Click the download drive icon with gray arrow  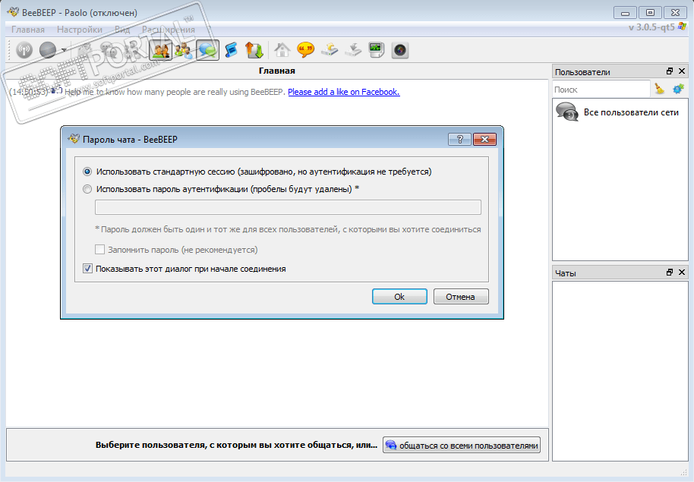(353, 50)
